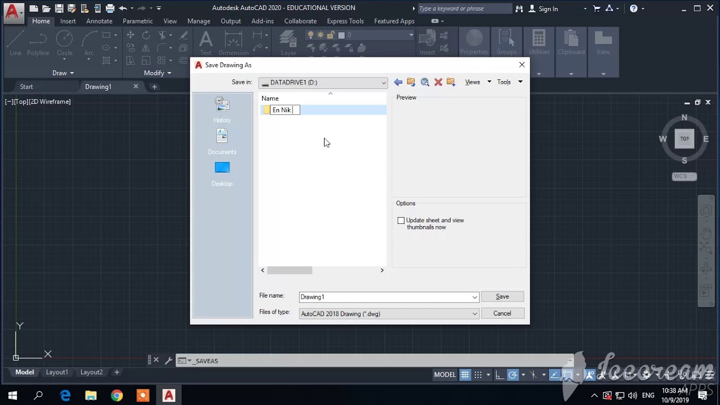
Task: Click the Dimension tool in ribbon
Action: click(x=233, y=43)
